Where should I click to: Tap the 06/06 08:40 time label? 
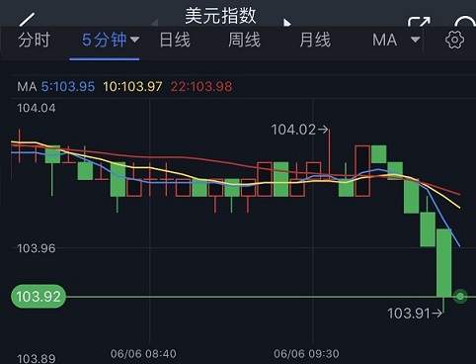(143, 354)
